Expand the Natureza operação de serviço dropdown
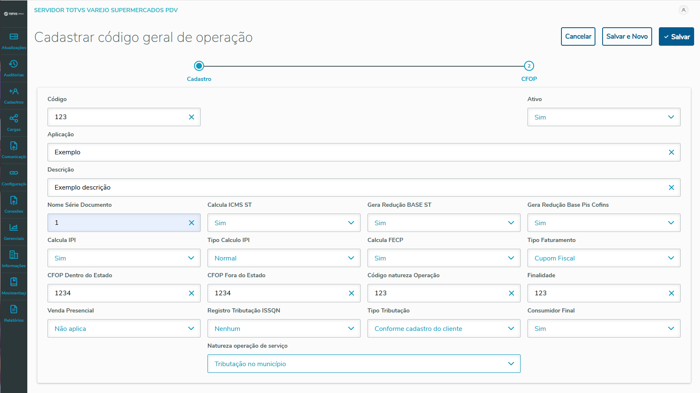700x393 pixels. pyautogui.click(x=364, y=364)
